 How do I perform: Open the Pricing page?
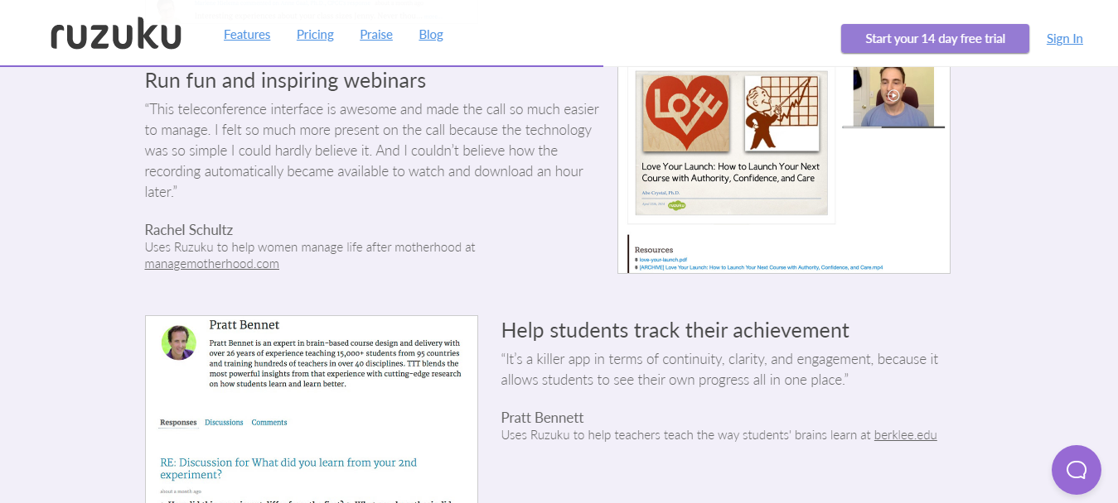pos(315,34)
